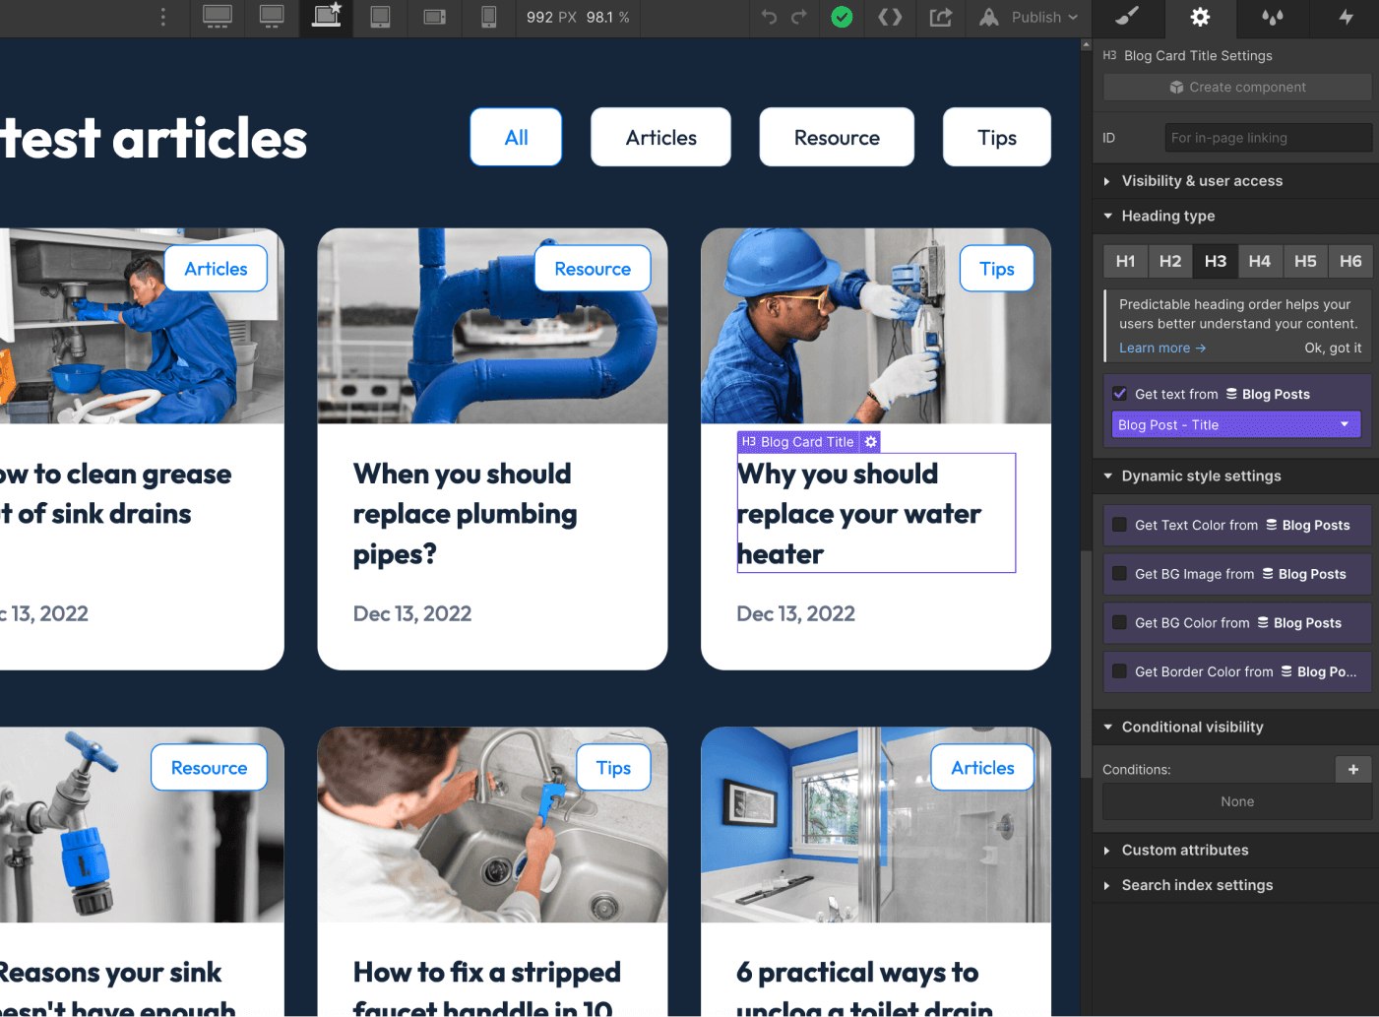
Task: Open the code export panel
Action: [890, 18]
